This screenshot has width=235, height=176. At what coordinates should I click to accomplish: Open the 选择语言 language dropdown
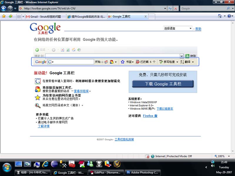click(178, 28)
